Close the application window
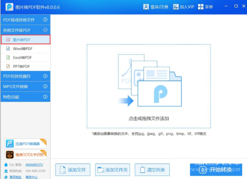247x179 pixels. click(x=244, y=6)
